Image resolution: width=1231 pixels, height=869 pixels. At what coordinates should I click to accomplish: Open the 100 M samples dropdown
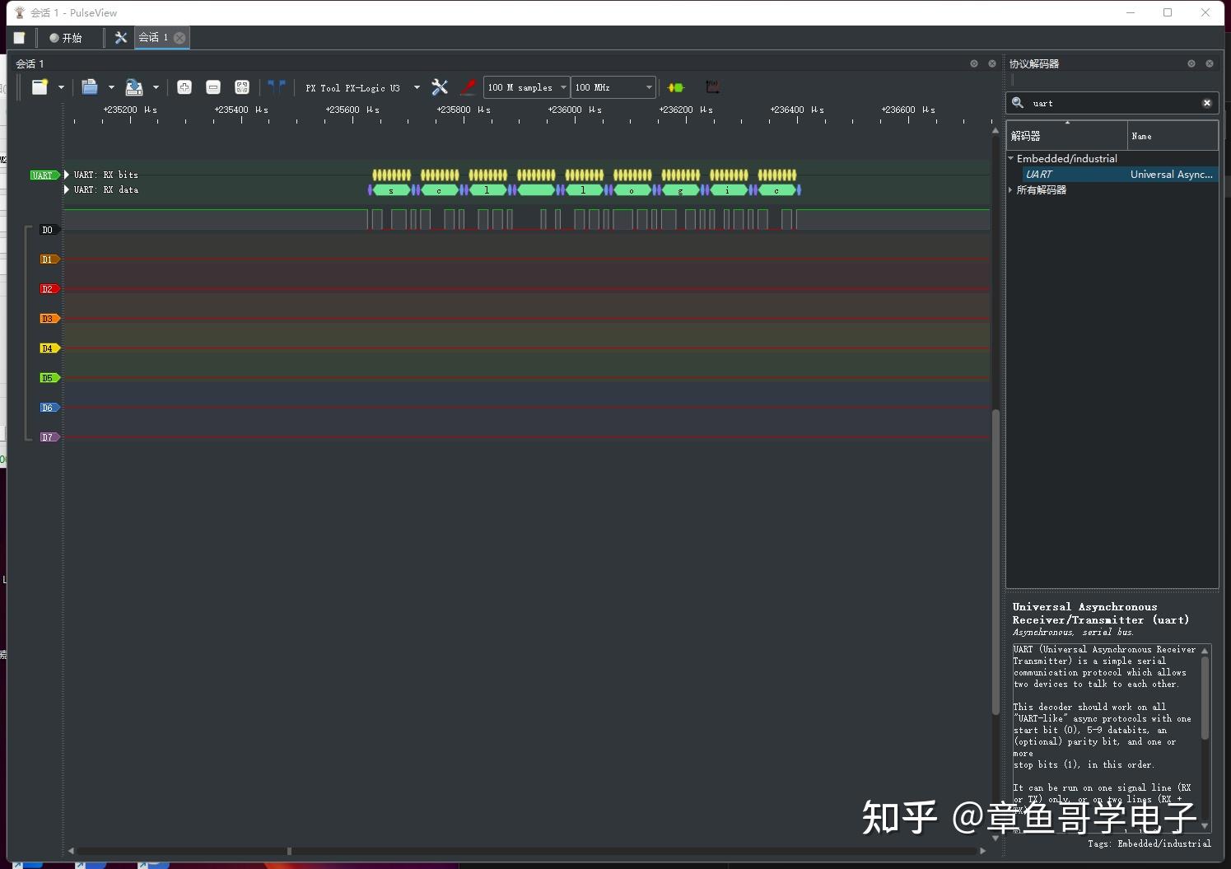[526, 87]
